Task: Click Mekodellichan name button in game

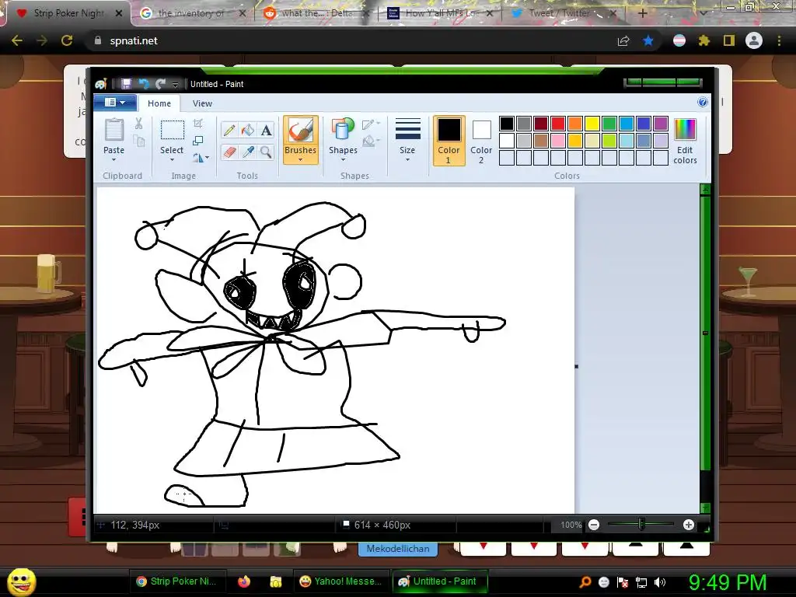Action: (x=398, y=548)
